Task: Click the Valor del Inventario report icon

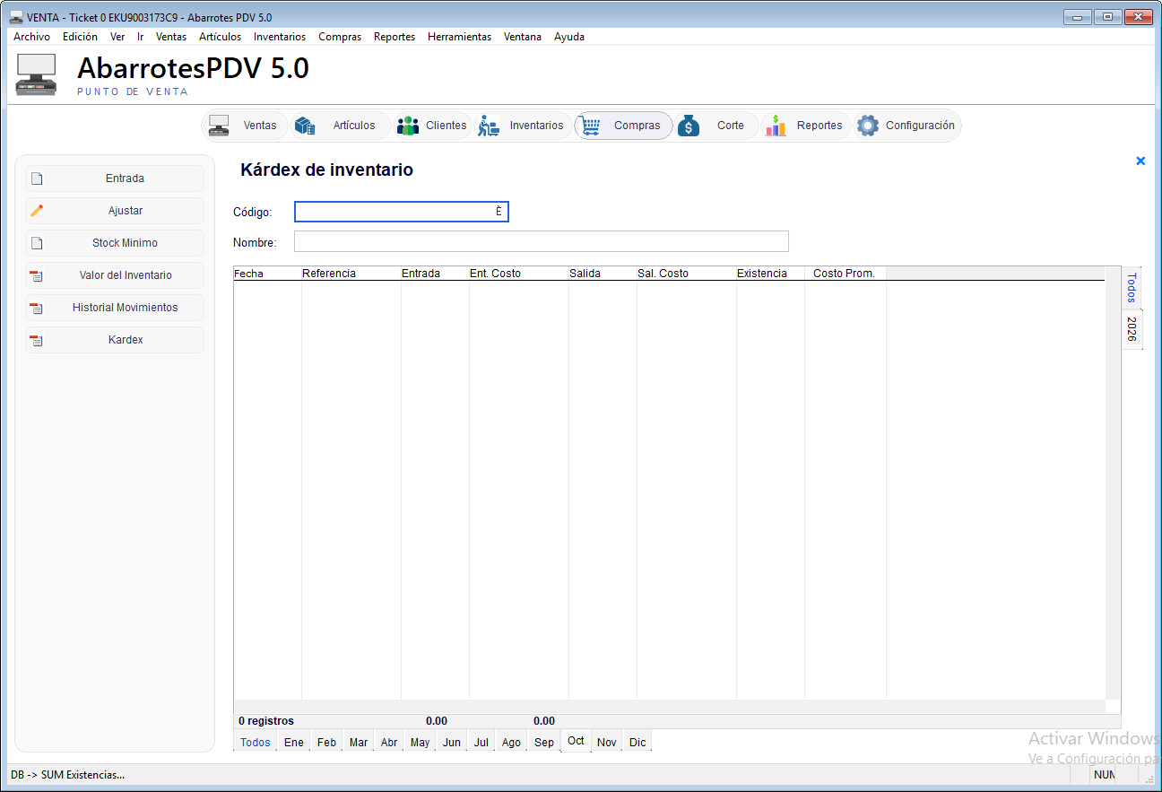Action: pyautogui.click(x=37, y=275)
